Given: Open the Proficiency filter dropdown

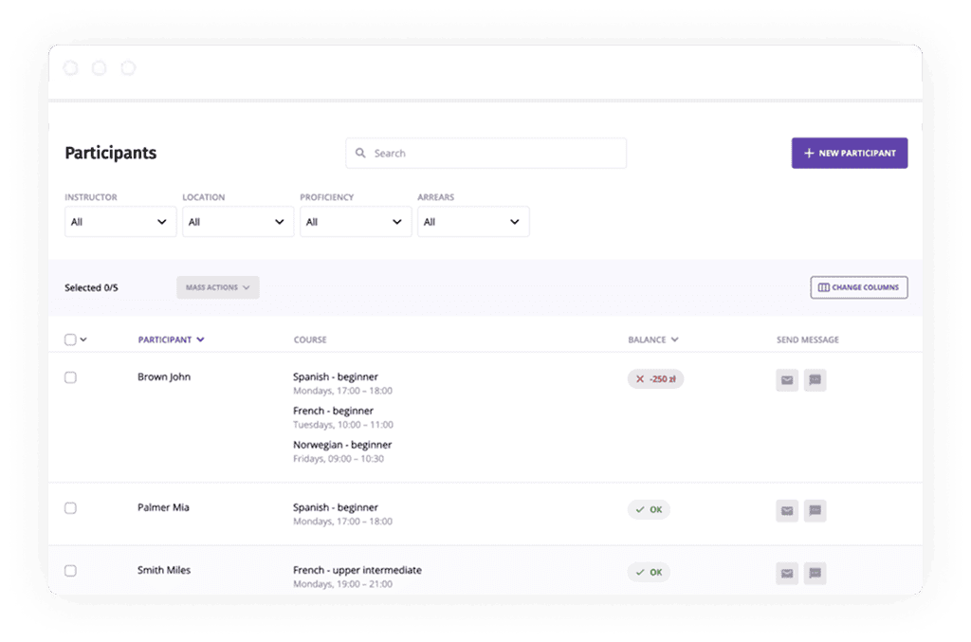Looking at the screenshot, I should point(356,222).
